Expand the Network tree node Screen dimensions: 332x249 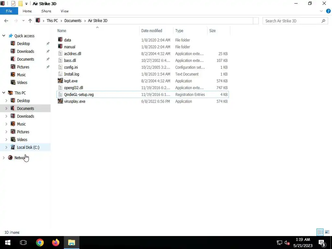pos(4,158)
